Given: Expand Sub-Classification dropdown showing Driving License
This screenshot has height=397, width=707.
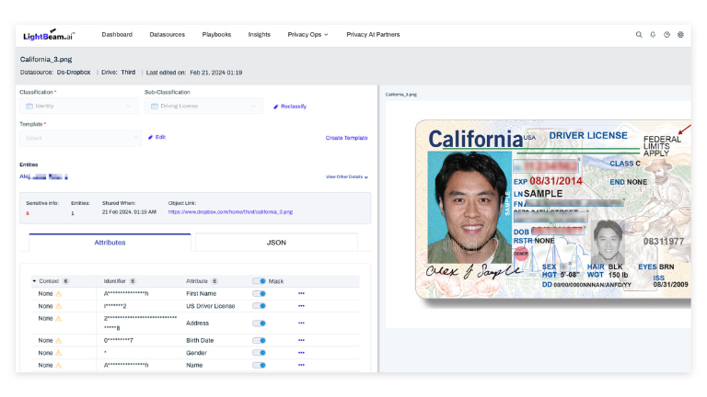Looking at the screenshot, I should pyautogui.click(x=203, y=106).
